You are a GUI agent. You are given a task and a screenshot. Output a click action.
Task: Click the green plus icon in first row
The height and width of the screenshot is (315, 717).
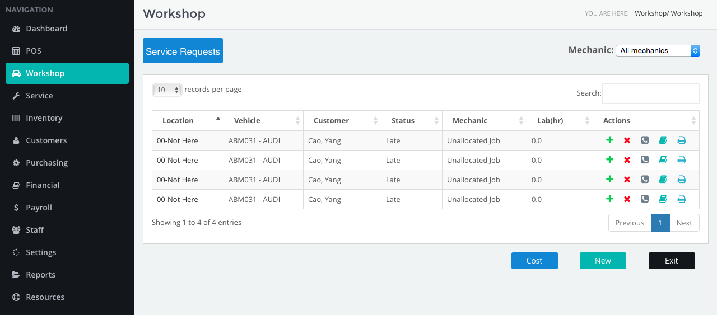(x=610, y=140)
